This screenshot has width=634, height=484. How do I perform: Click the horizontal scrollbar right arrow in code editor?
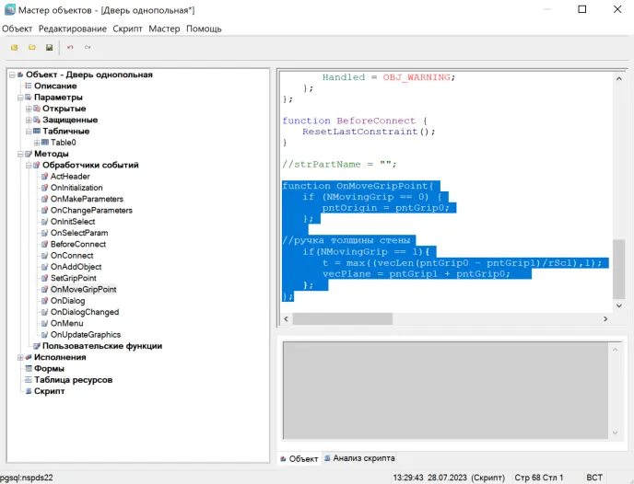tap(605, 319)
